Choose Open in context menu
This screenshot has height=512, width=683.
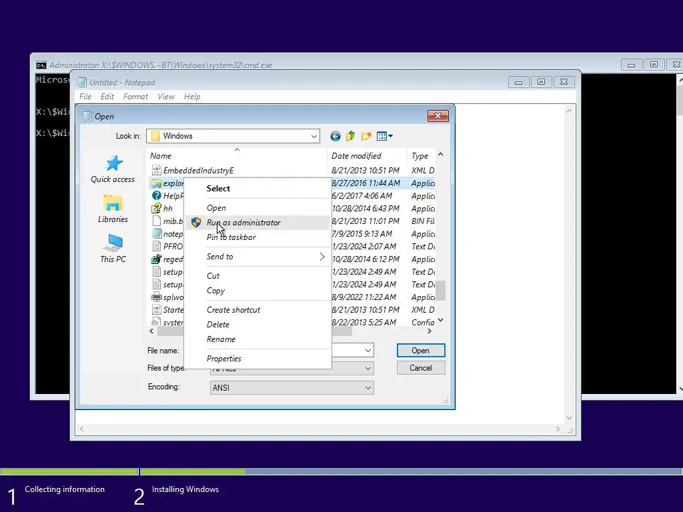(x=257, y=208)
